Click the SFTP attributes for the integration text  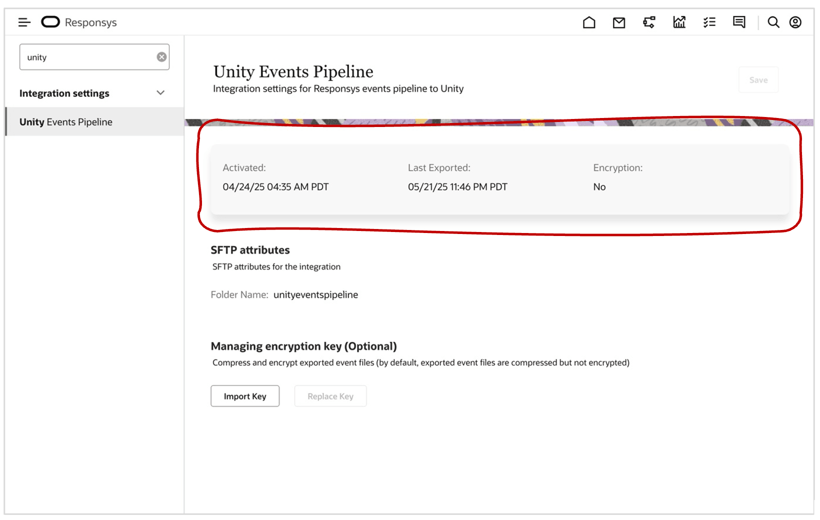(276, 267)
